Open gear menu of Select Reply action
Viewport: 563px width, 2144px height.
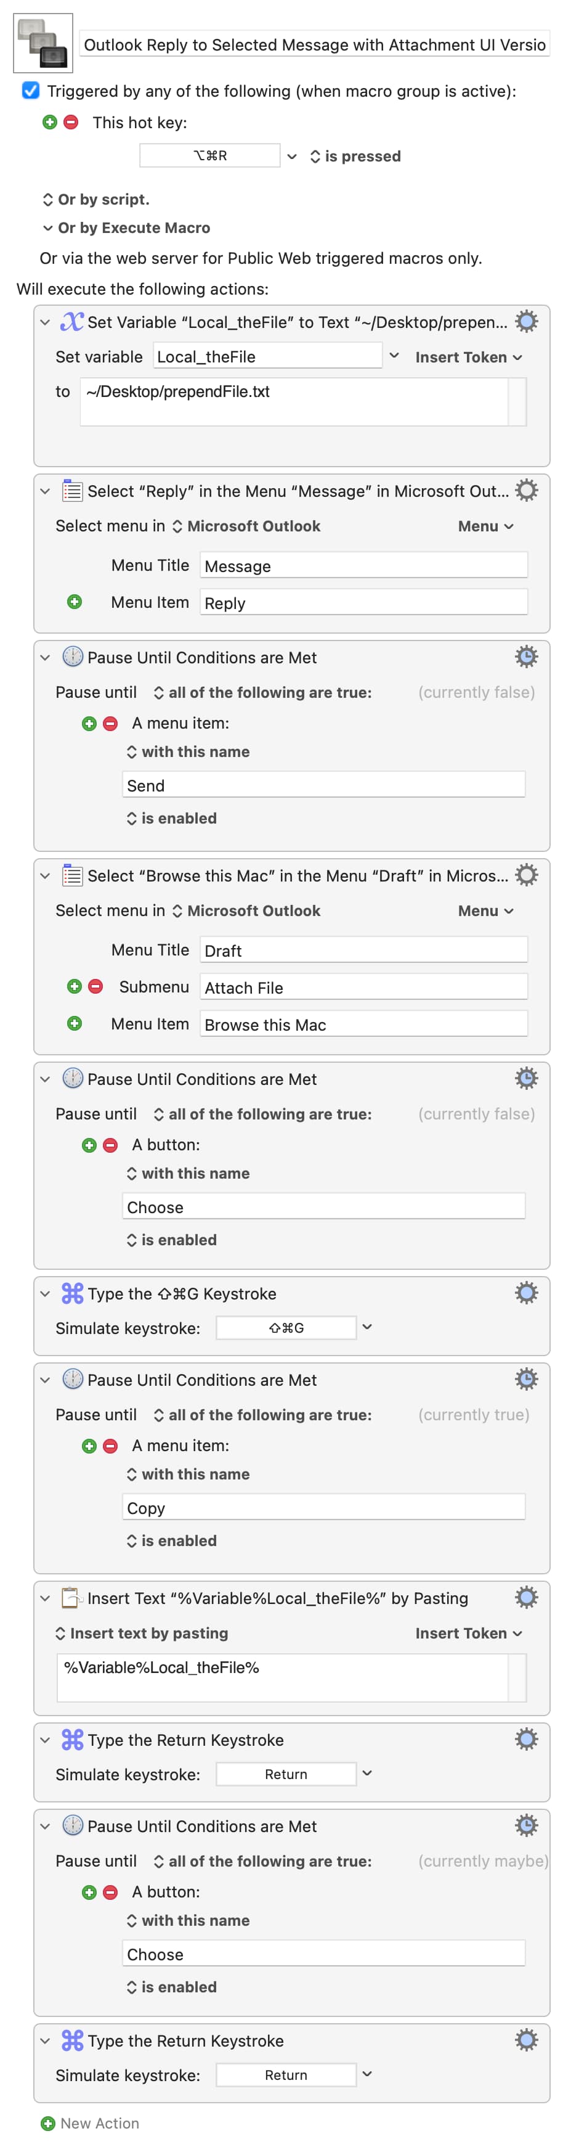pos(527,490)
